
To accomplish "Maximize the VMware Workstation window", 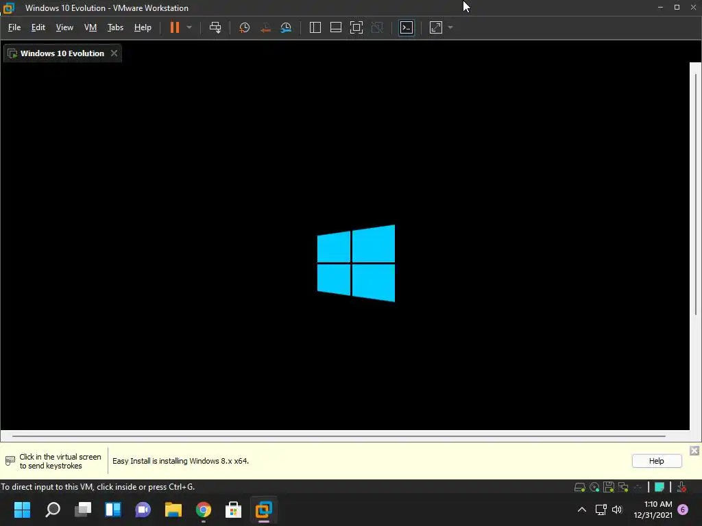I will [x=677, y=7].
